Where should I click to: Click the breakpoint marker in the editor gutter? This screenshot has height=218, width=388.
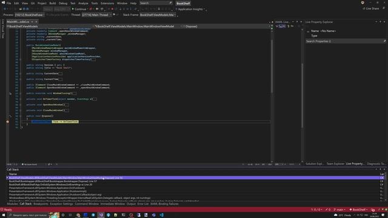pos(7,122)
